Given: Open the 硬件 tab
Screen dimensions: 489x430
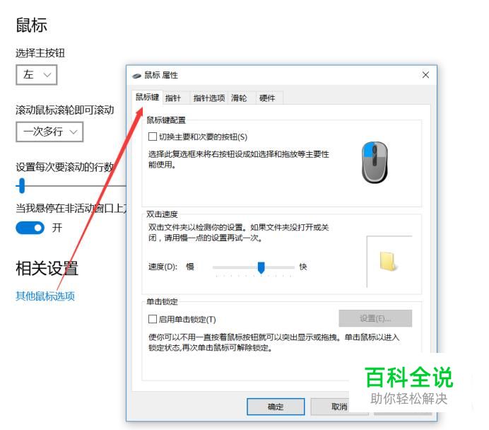Looking at the screenshot, I should (267, 98).
